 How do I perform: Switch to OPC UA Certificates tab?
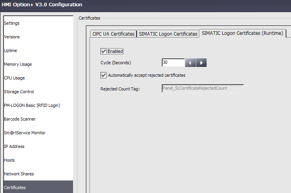(x=113, y=34)
